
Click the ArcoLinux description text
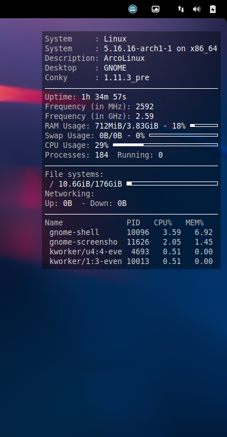pos(124,58)
